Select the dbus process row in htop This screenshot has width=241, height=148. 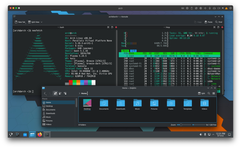pos(170,69)
